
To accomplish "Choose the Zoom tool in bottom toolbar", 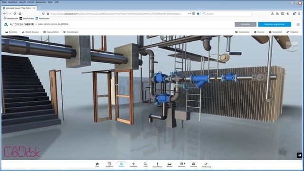I will pyautogui.click(x=145, y=165).
